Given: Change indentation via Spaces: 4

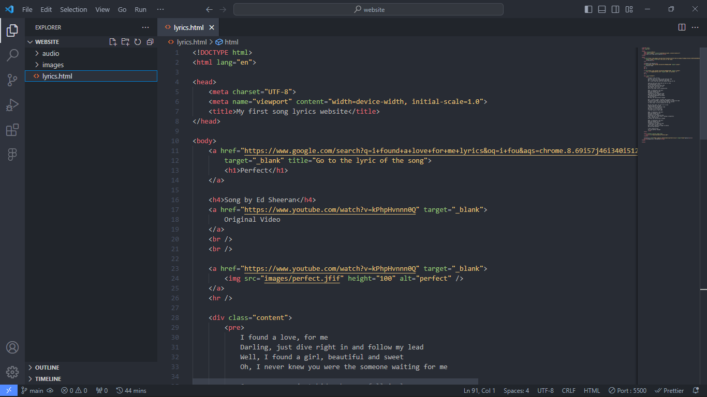Looking at the screenshot, I should pos(517,391).
